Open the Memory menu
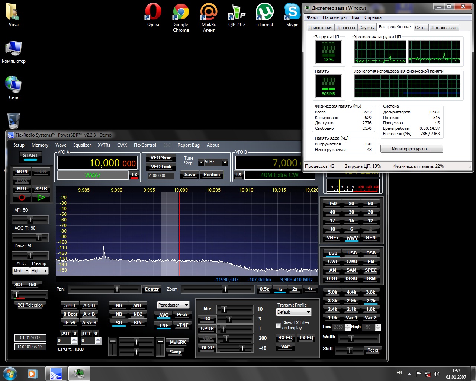Image resolution: width=476 pixels, height=381 pixels. (40, 145)
